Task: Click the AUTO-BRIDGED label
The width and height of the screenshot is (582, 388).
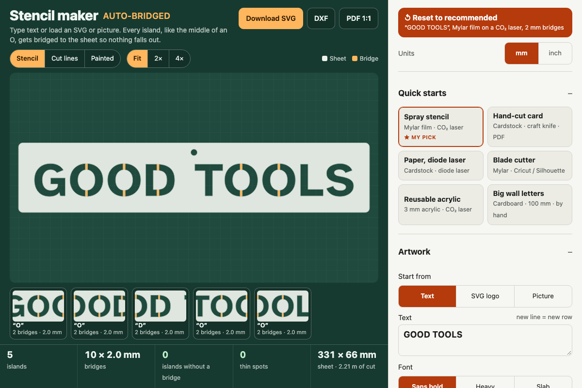Action: pos(136,16)
